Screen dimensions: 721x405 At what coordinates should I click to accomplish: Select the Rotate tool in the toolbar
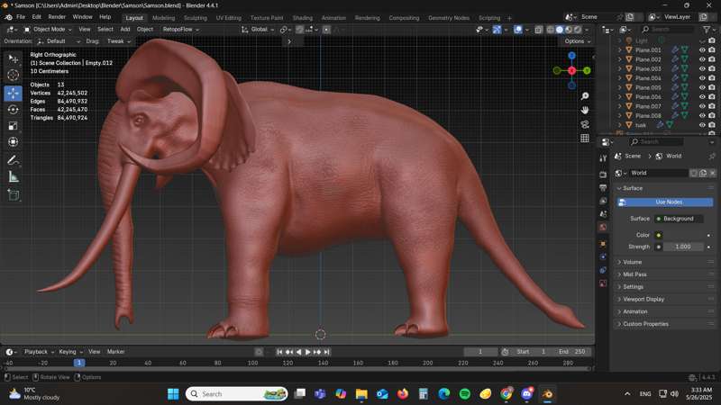click(x=14, y=109)
